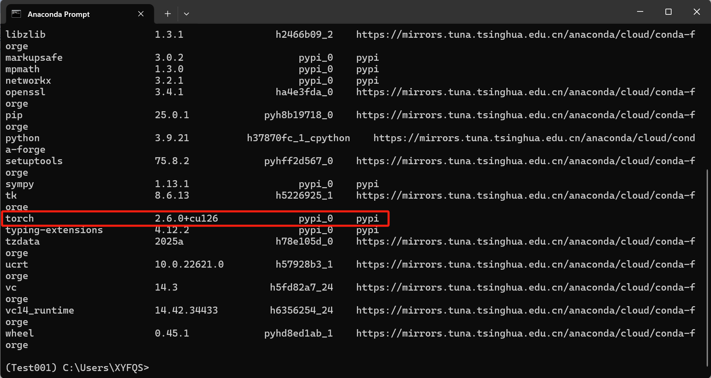The height and width of the screenshot is (378, 711).
Task: Click the openssl build ha4e3fda_0
Action: (x=304, y=92)
